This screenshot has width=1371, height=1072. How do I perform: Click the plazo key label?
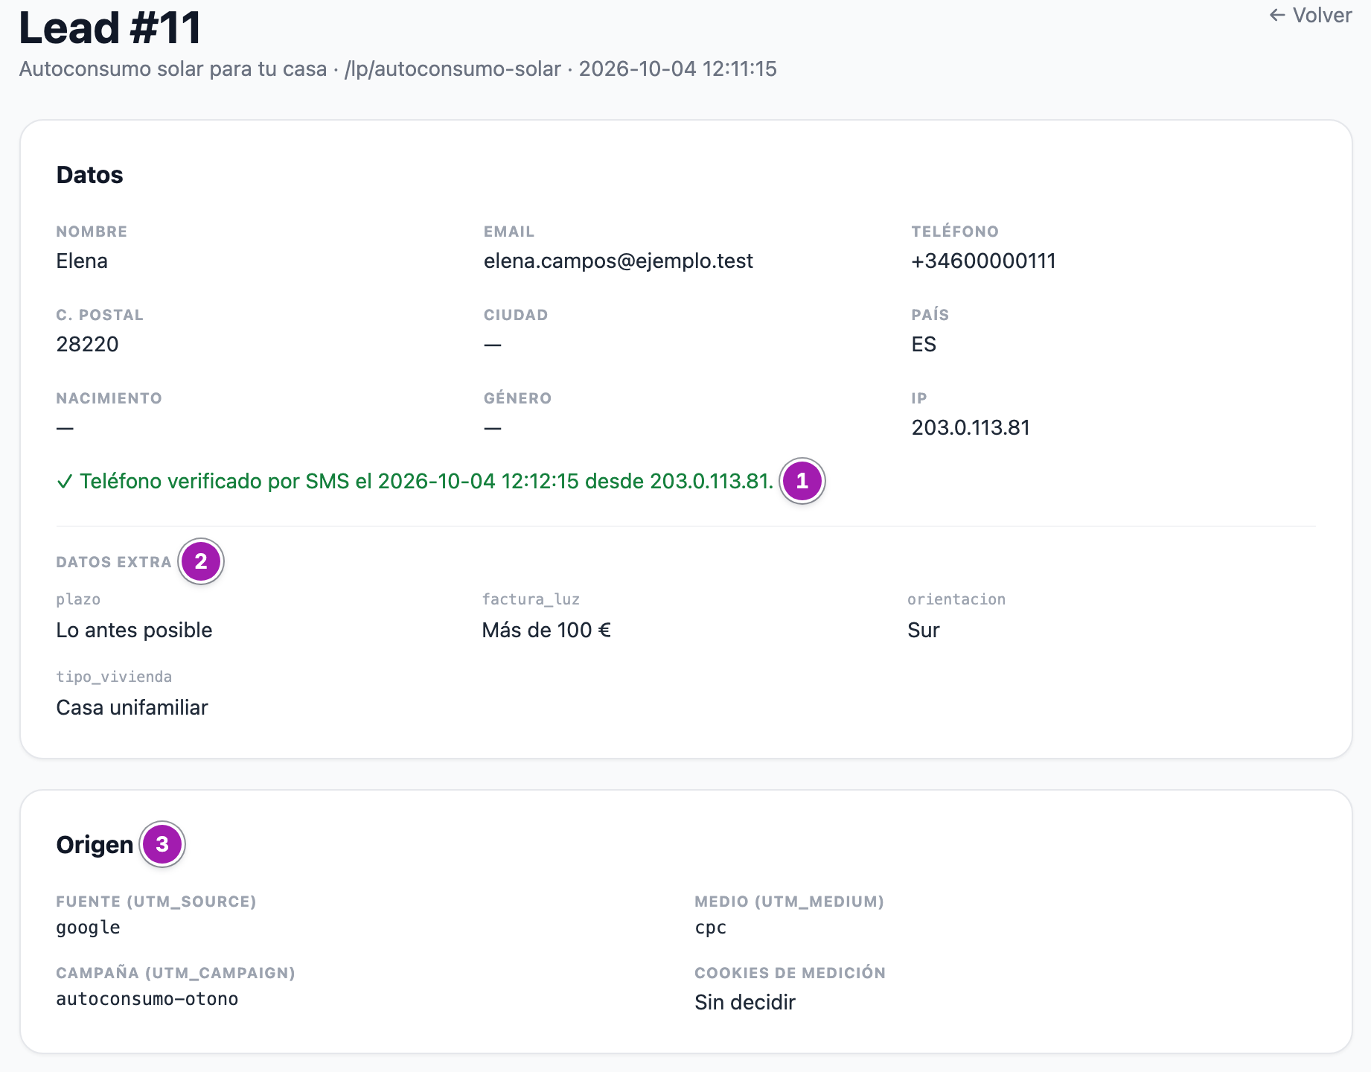click(x=78, y=599)
